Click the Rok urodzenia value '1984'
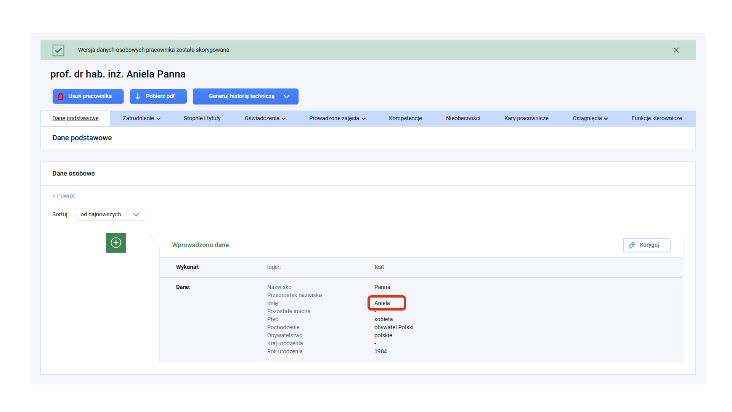The image size is (732, 412). pos(380,351)
